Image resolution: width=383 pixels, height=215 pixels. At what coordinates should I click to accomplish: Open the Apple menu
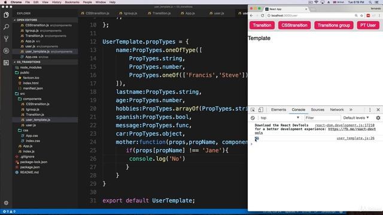pos(5,2)
